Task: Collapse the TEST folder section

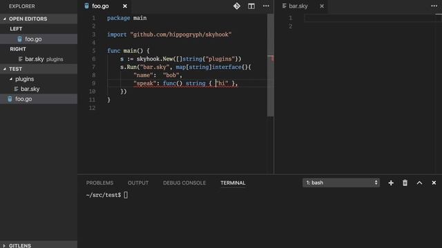Action: click(x=39, y=69)
